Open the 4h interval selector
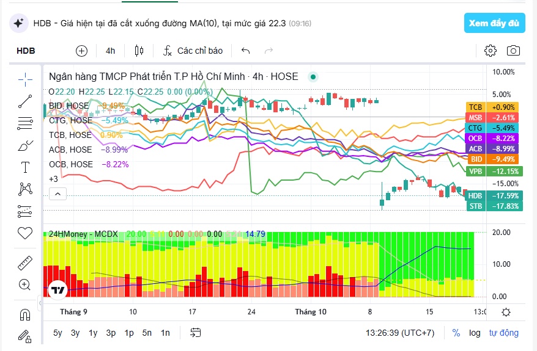537x351 pixels. point(110,51)
